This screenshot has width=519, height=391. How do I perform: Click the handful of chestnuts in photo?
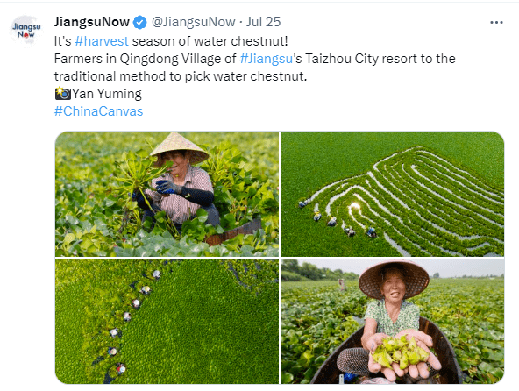[x=400, y=353]
